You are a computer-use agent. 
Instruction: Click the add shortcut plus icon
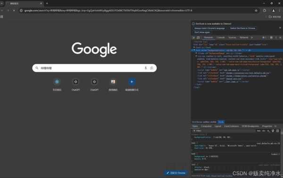click(x=132, y=82)
